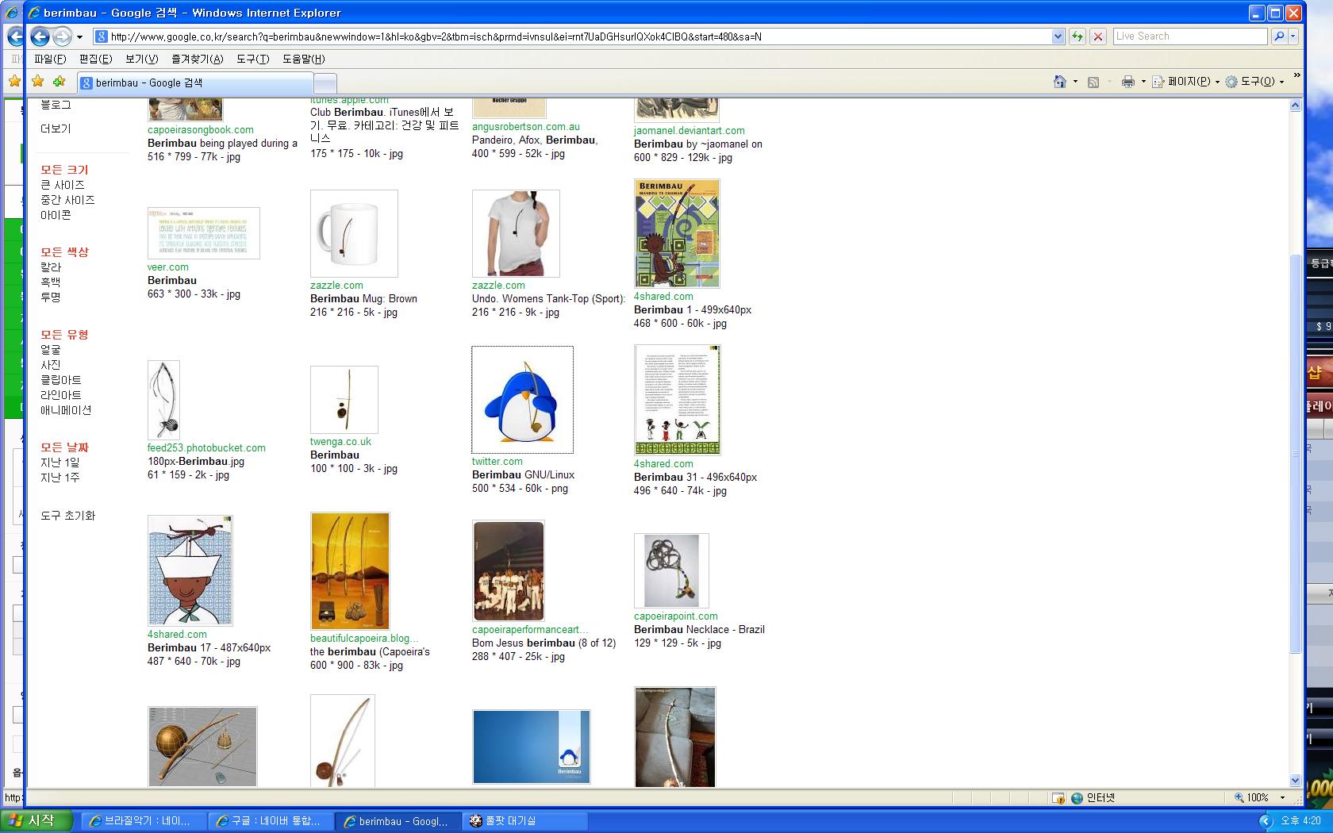Switch to 브라질악기 taskbar window

click(x=144, y=821)
